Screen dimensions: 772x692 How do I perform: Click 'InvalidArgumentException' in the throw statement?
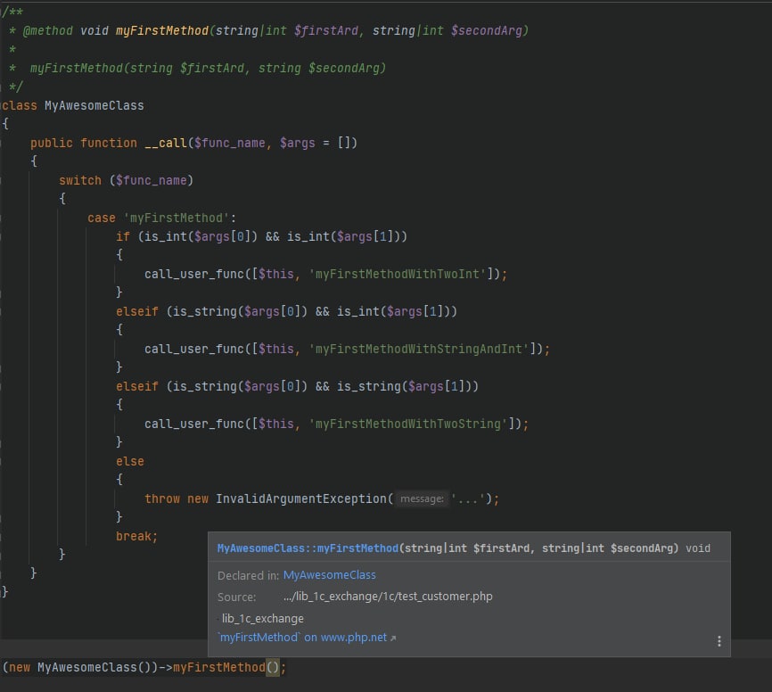301,498
